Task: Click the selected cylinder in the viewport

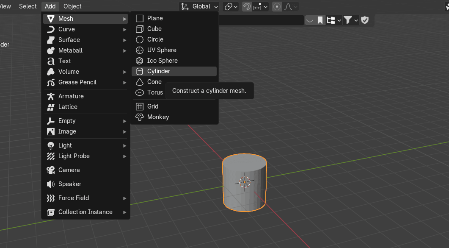Action: [x=244, y=191]
